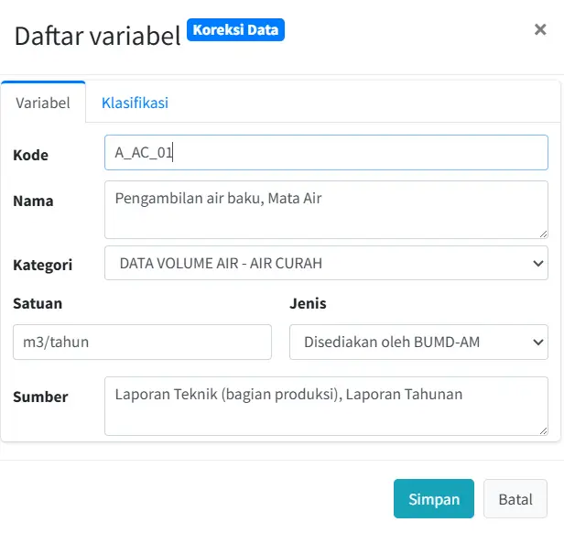Click the Nama text area resize handle
564x533 pixels.
click(x=542, y=233)
